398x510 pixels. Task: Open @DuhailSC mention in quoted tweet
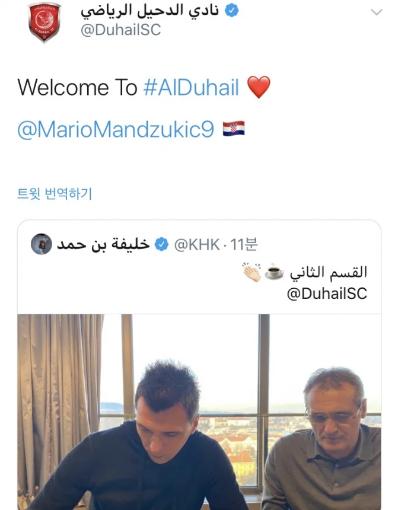point(327,294)
